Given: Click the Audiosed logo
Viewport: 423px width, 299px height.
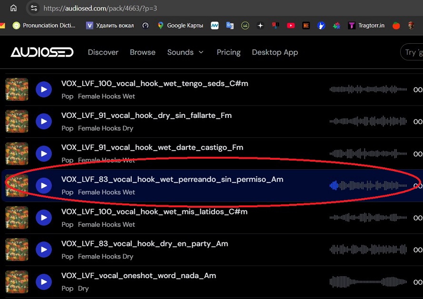Looking at the screenshot, I should click(42, 52).
